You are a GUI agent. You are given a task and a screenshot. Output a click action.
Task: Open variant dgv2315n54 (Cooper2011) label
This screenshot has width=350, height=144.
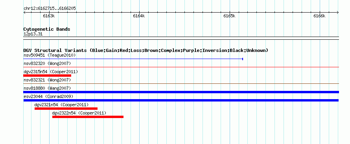coord(51,72)
